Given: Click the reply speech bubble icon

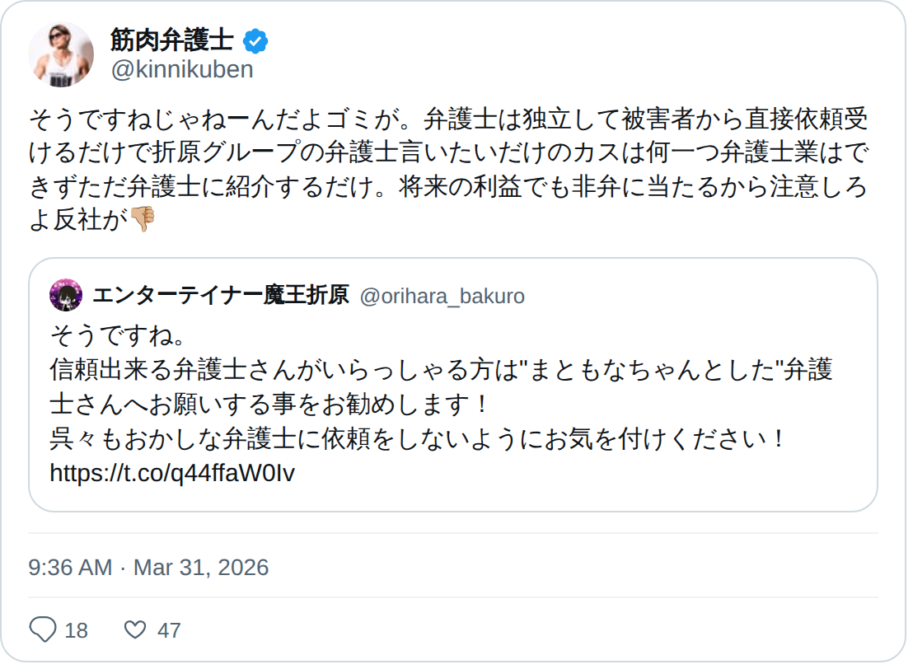Looking at the screenshot, I should (42, 630).
